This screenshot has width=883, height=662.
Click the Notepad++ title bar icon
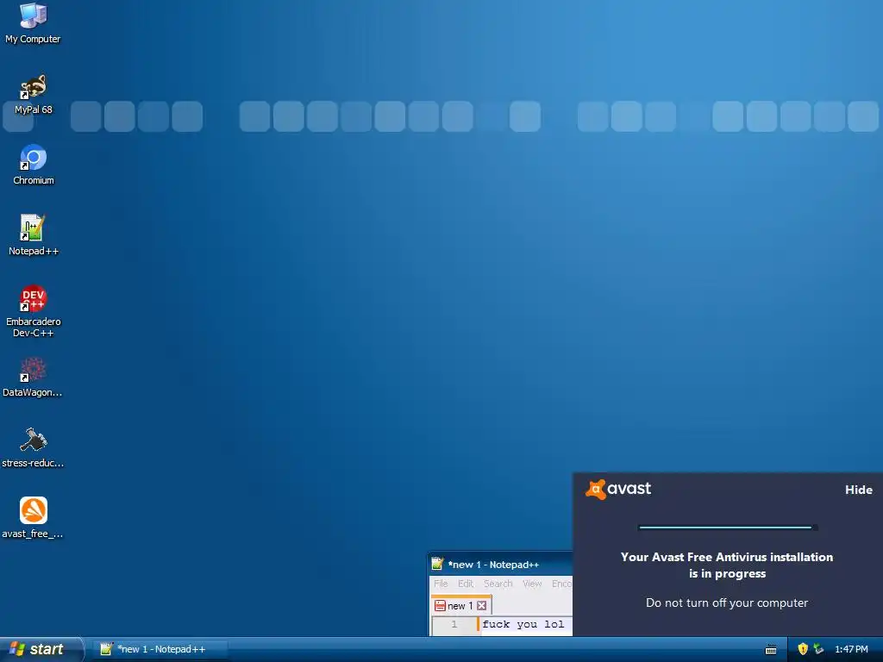pos(437,564)
